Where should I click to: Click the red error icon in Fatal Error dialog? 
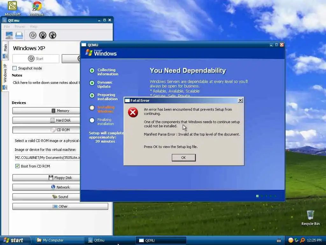(133, 112)
